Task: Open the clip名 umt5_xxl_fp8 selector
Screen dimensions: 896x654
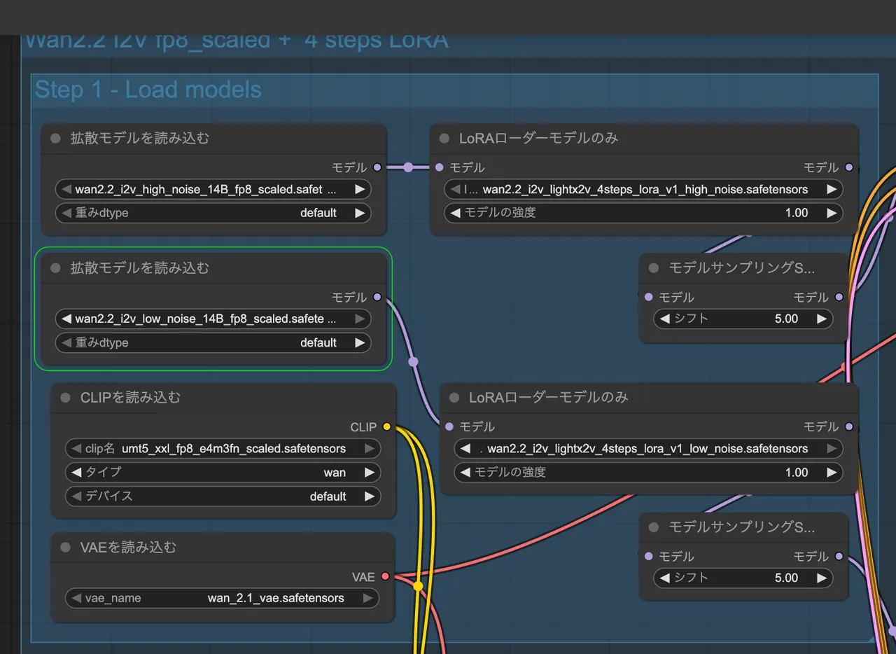Action: (x=223, y=449)
